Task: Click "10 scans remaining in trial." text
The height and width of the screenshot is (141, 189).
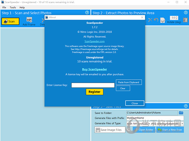Action: [x=94, y=61]
